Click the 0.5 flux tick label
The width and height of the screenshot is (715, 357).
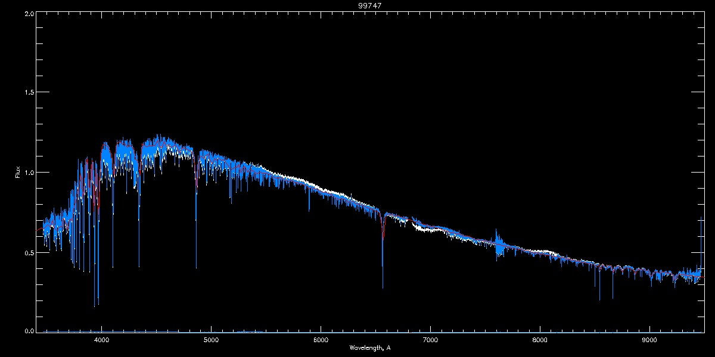tap(29, 252)
